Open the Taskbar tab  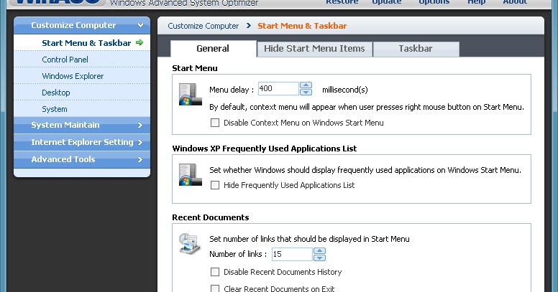[x=416, y=49]
